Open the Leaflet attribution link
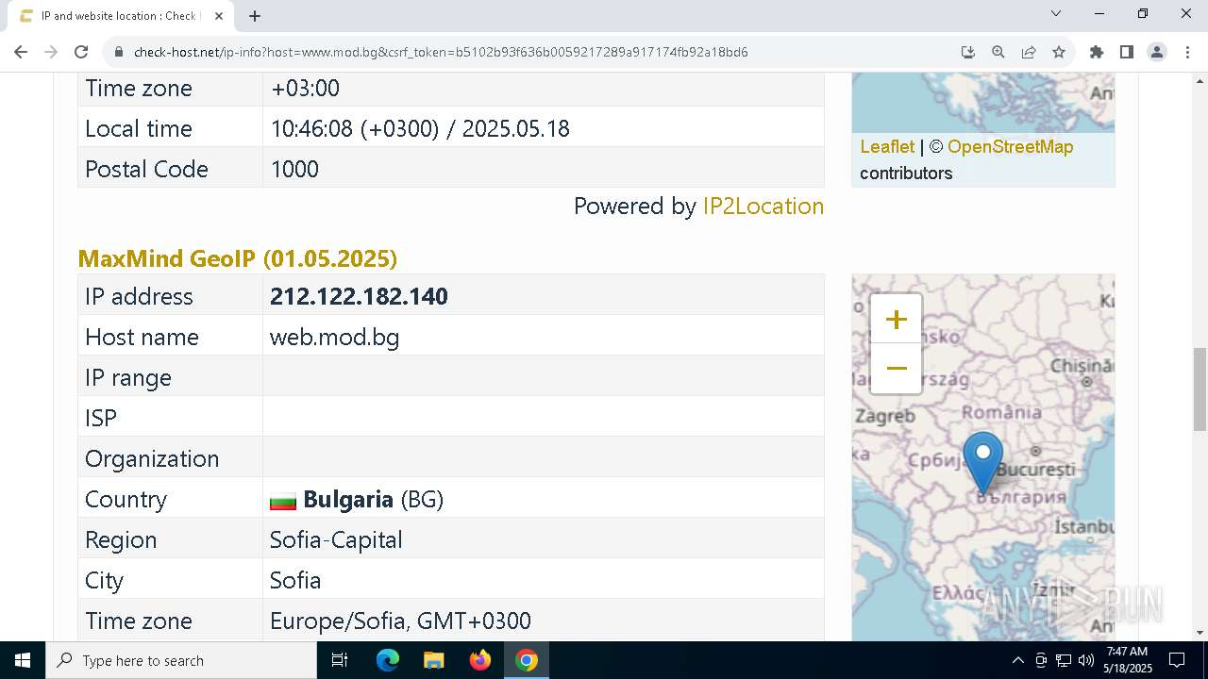 point(887,146)
